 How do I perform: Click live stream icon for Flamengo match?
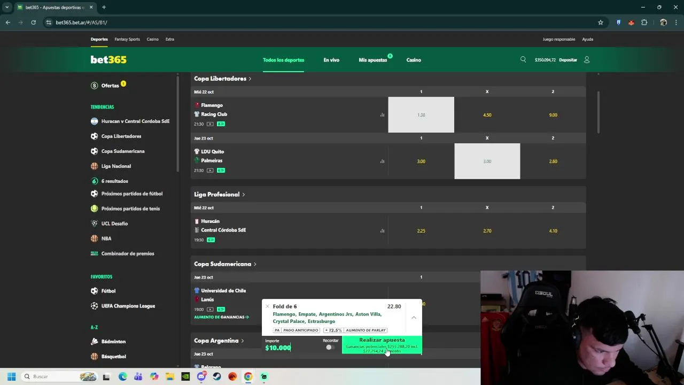210,124
